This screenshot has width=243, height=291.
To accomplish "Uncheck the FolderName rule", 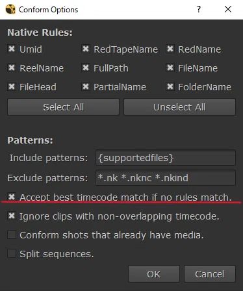I will (170, 86).
